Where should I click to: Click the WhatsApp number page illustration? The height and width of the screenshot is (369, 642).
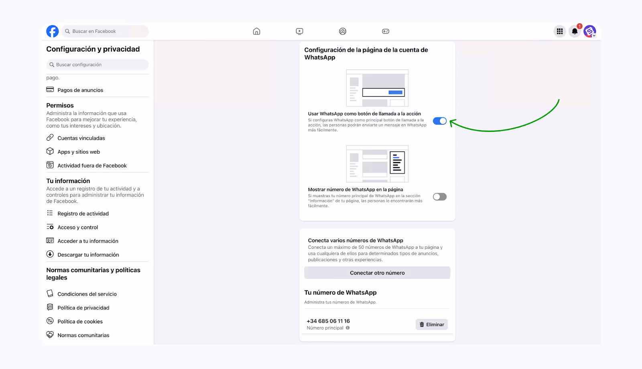pyautogui.click(x=377, y=164)
